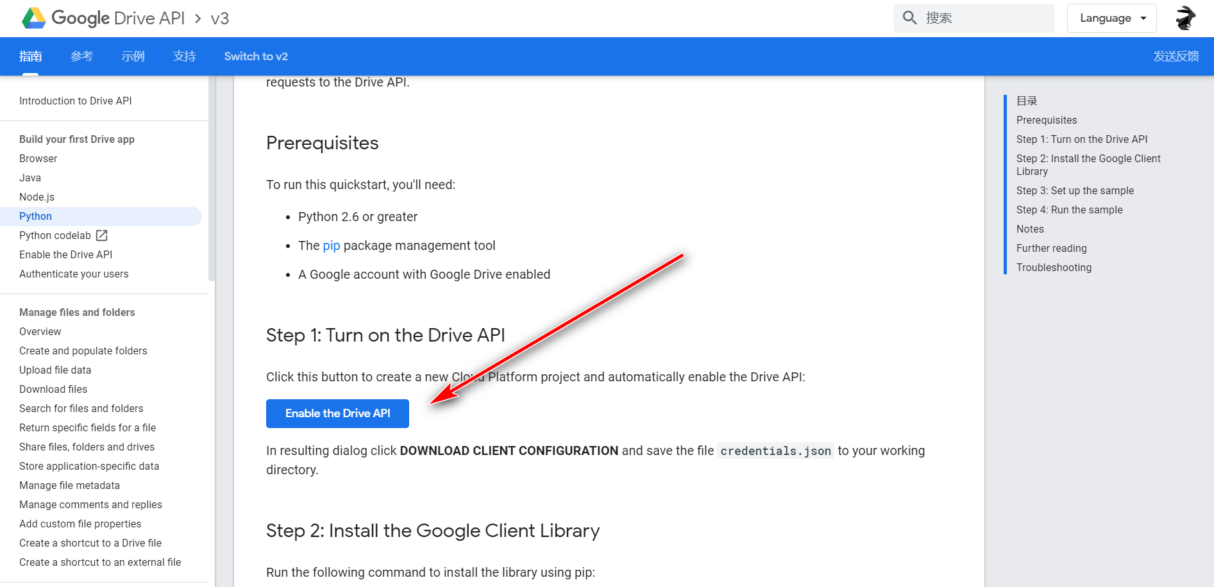Jump to Troubleshooting in the table of contents
1214x587 pixels.
1054,267
